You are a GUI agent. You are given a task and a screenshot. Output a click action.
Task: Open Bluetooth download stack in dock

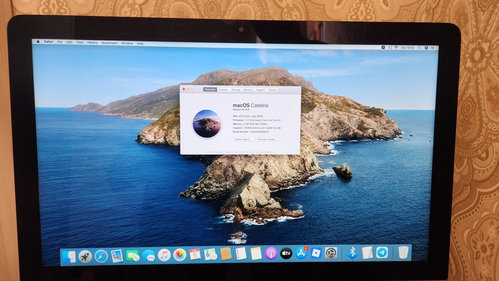coord(352,253)
